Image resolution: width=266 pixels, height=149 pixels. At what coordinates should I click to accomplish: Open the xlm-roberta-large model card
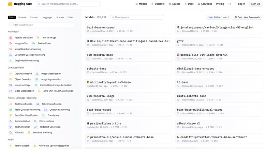[129, 97]
